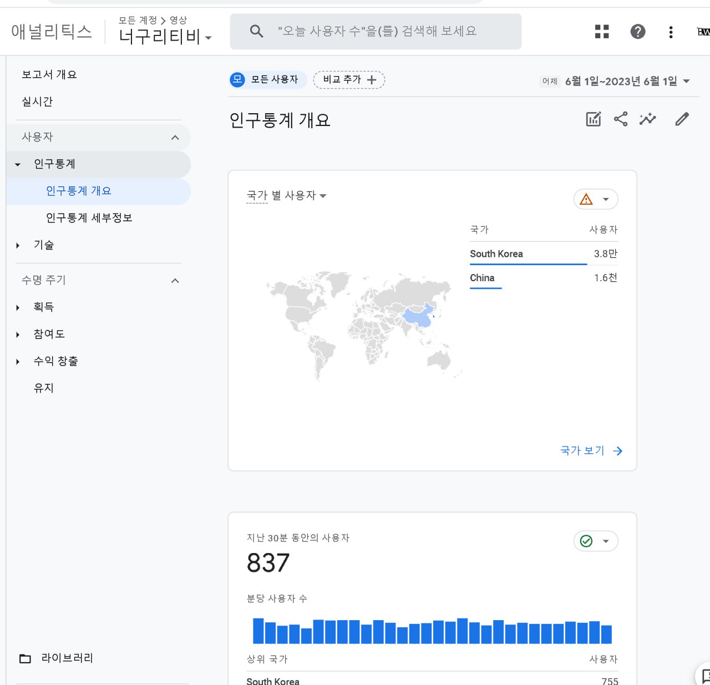This screenshot has height=685, width=710.
Task: Open Insights sparkline icon
Action: point(647,119)
